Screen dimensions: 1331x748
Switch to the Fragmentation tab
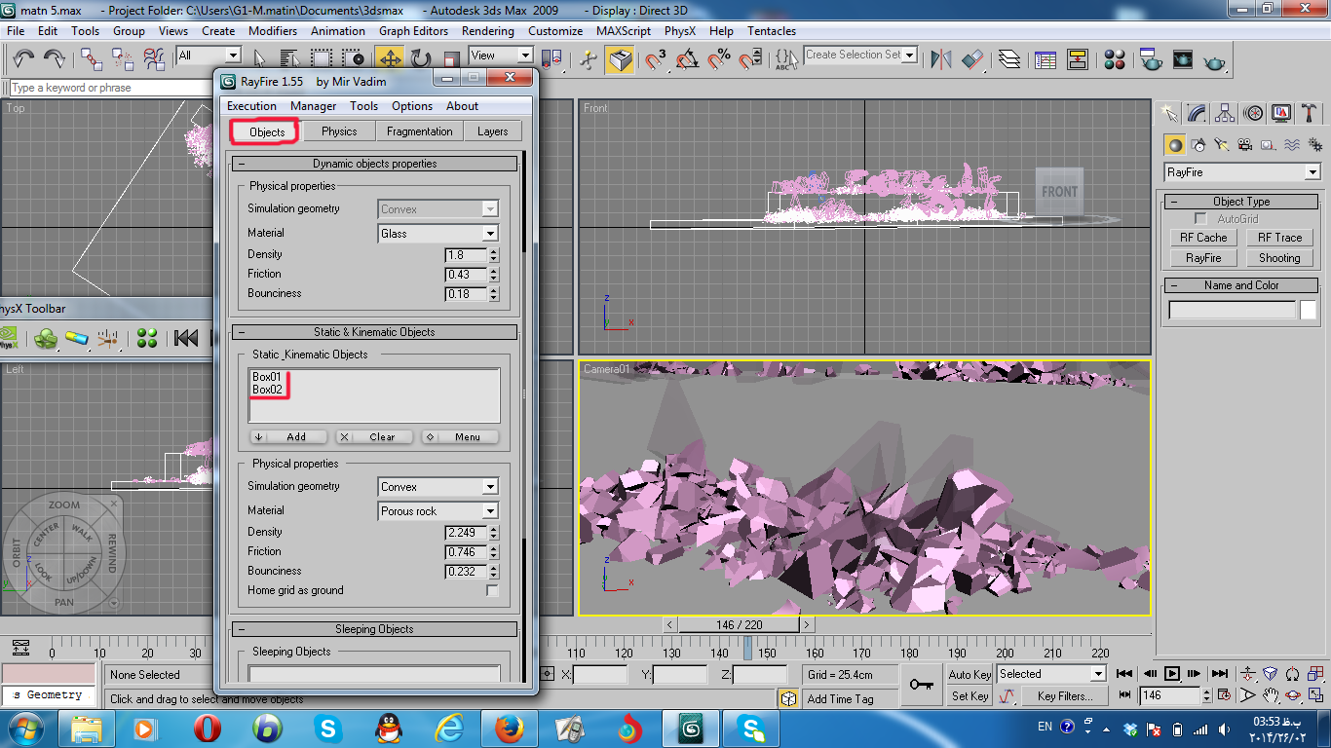click(x=419, y=131)
